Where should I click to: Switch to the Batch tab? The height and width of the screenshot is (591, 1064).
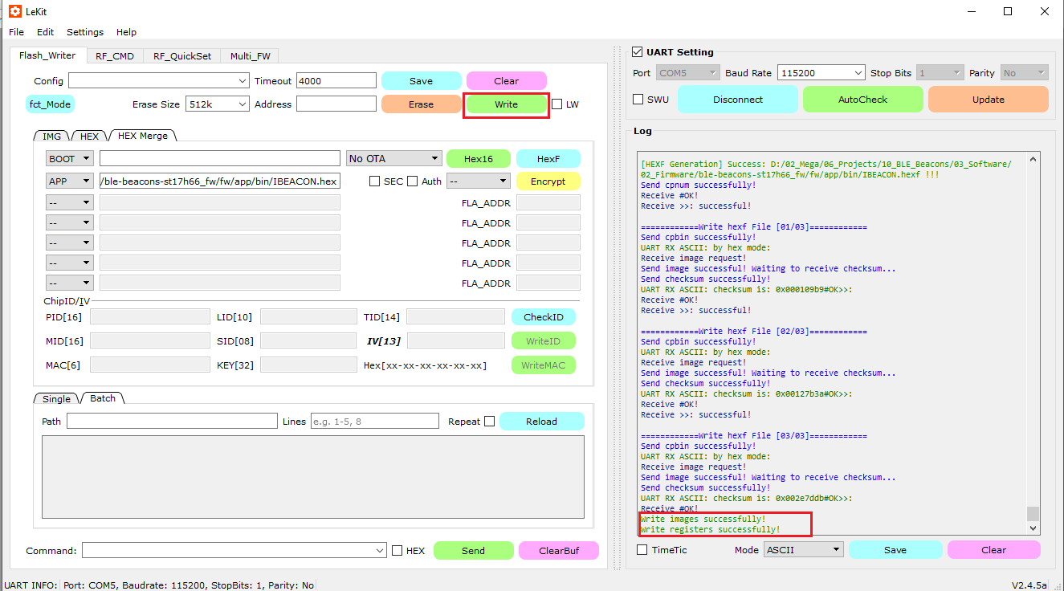(x=102, y=398)
